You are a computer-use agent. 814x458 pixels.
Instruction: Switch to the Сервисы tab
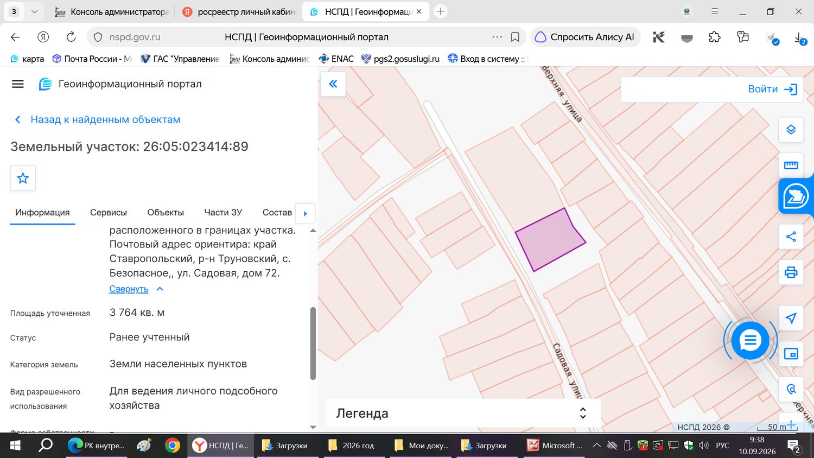[109, 212]
